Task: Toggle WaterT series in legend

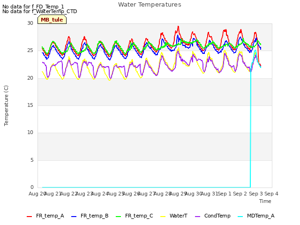Action: pyautogui.click(x=174, y=216)
